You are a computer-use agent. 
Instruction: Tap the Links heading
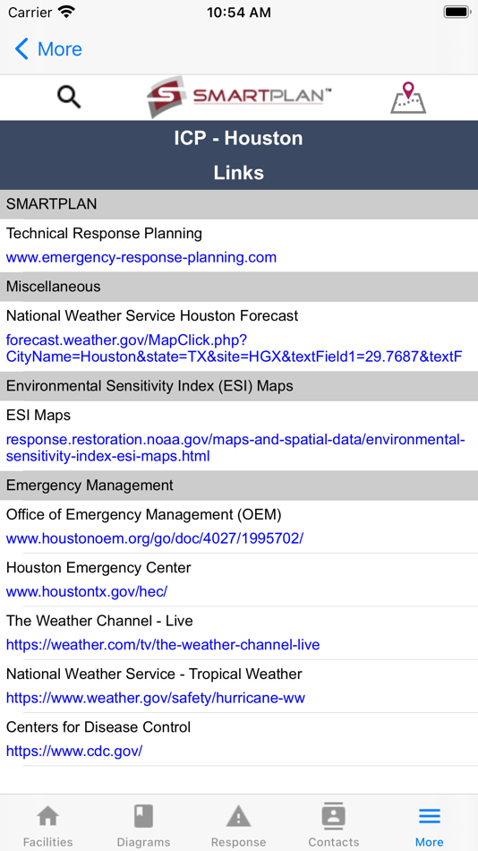[x=239, y=173]
